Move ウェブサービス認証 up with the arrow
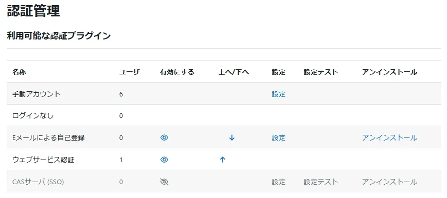The image size is (447, 198). [223, 160]
